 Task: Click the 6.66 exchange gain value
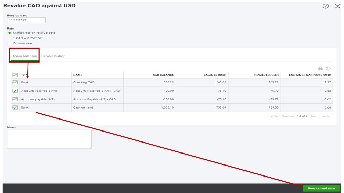pyautogui.click(x=328, y=107)
